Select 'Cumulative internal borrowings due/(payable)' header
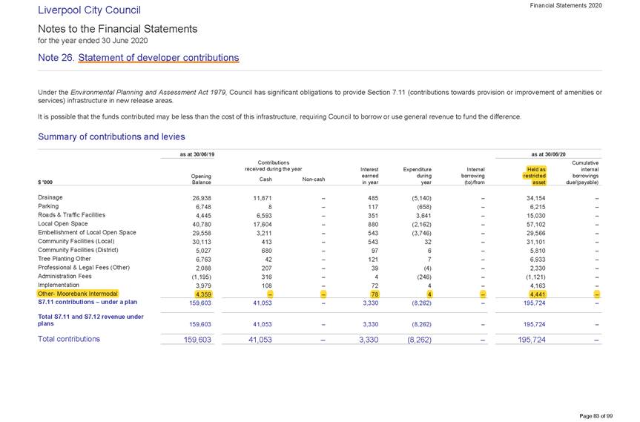640x422 pixels. [x=582, y=173]
